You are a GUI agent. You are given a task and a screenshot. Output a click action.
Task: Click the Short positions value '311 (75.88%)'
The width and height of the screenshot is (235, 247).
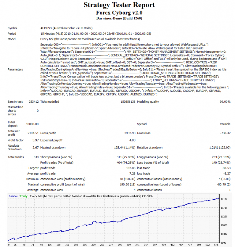(x=126, y=157)
